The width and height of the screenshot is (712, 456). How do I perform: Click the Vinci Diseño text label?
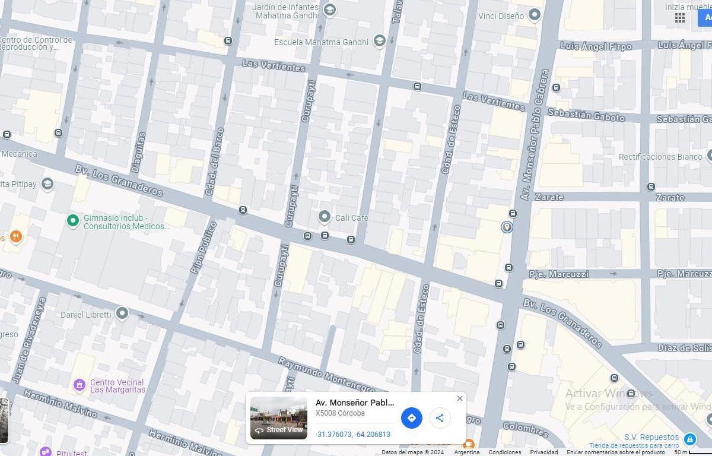click(x=501, y=16)
